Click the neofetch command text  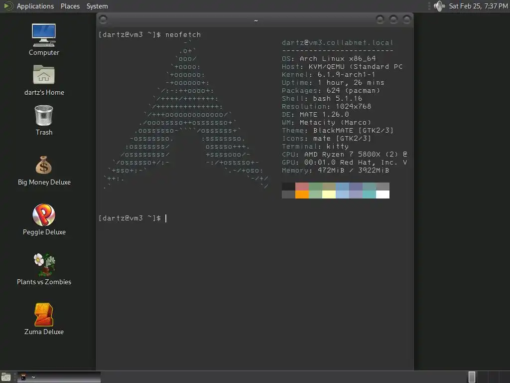[x=183, y=34]
